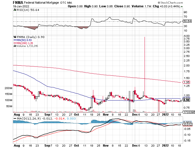The width and height of the screenshot is (195, 148).
Task: Click the MACD(12,26,9) -0.012 legend text
Action: coord(34,118)
